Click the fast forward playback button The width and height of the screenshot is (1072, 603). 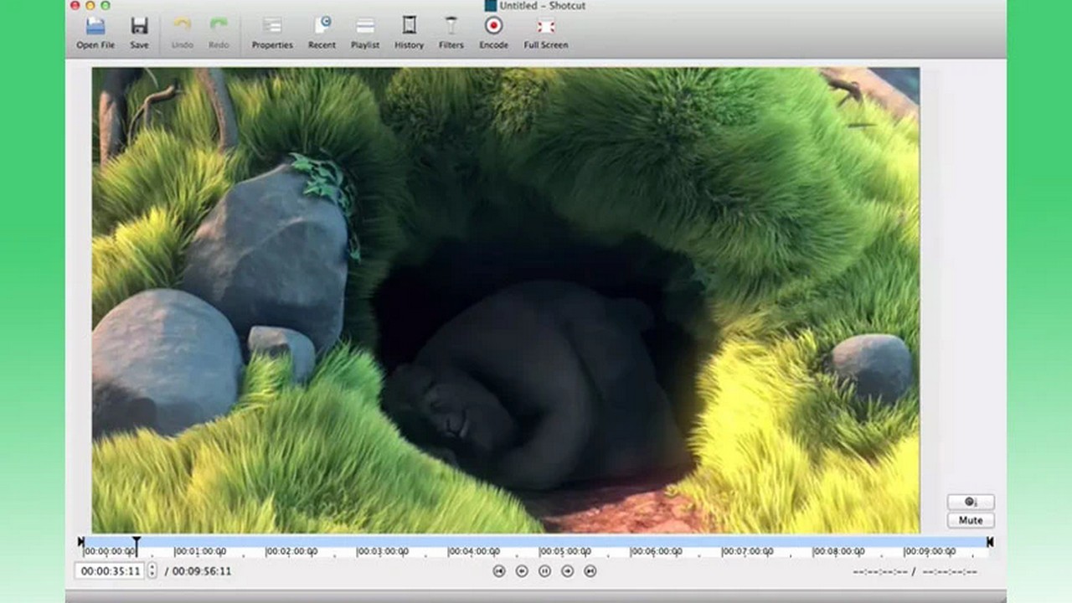coord(567,571)
